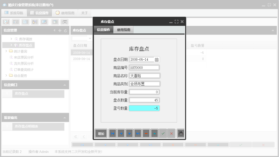Go to next record in the dialog
Screen dimensions: 279x157
pyautogui.click(x=129, y=133)
